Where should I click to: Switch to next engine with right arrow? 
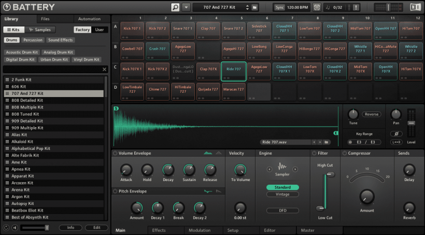(x=295, y=169)
